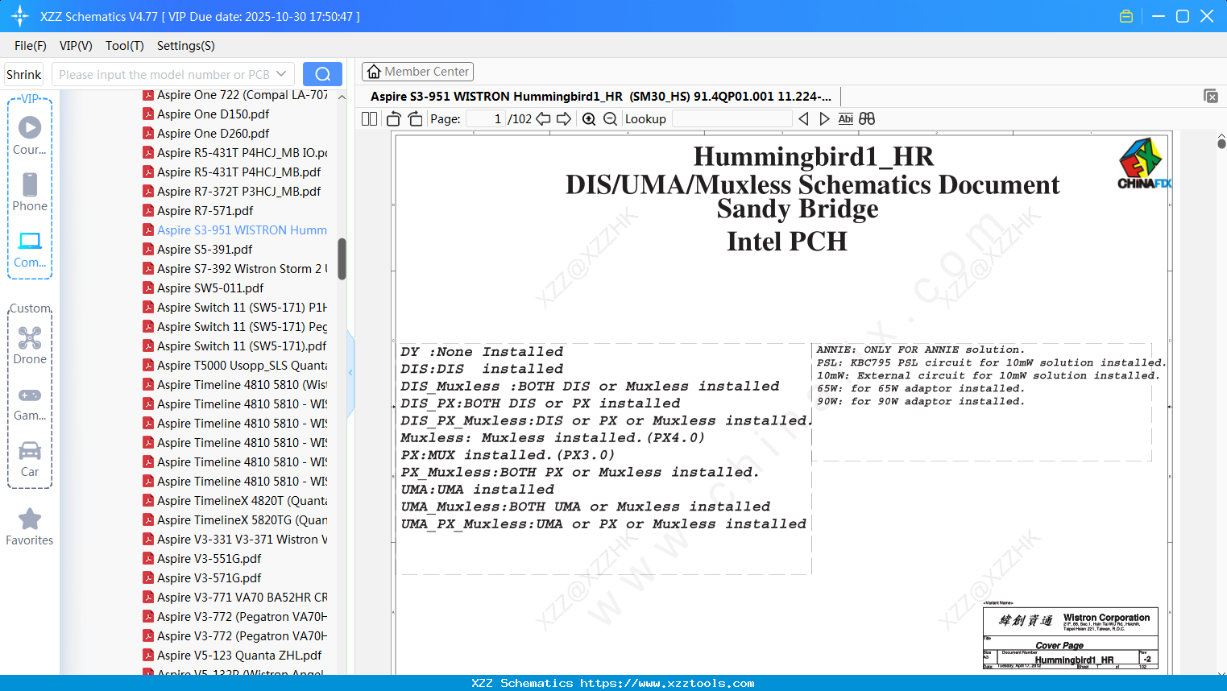Click the page number input field

(486, 118)
